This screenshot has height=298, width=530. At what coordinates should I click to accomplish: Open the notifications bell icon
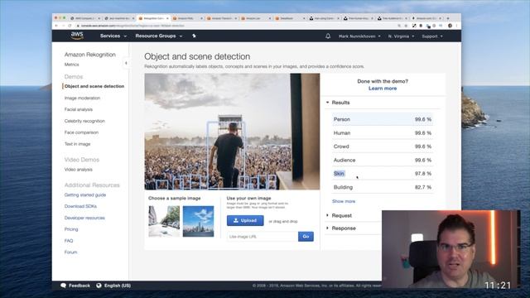pos(328,36)
